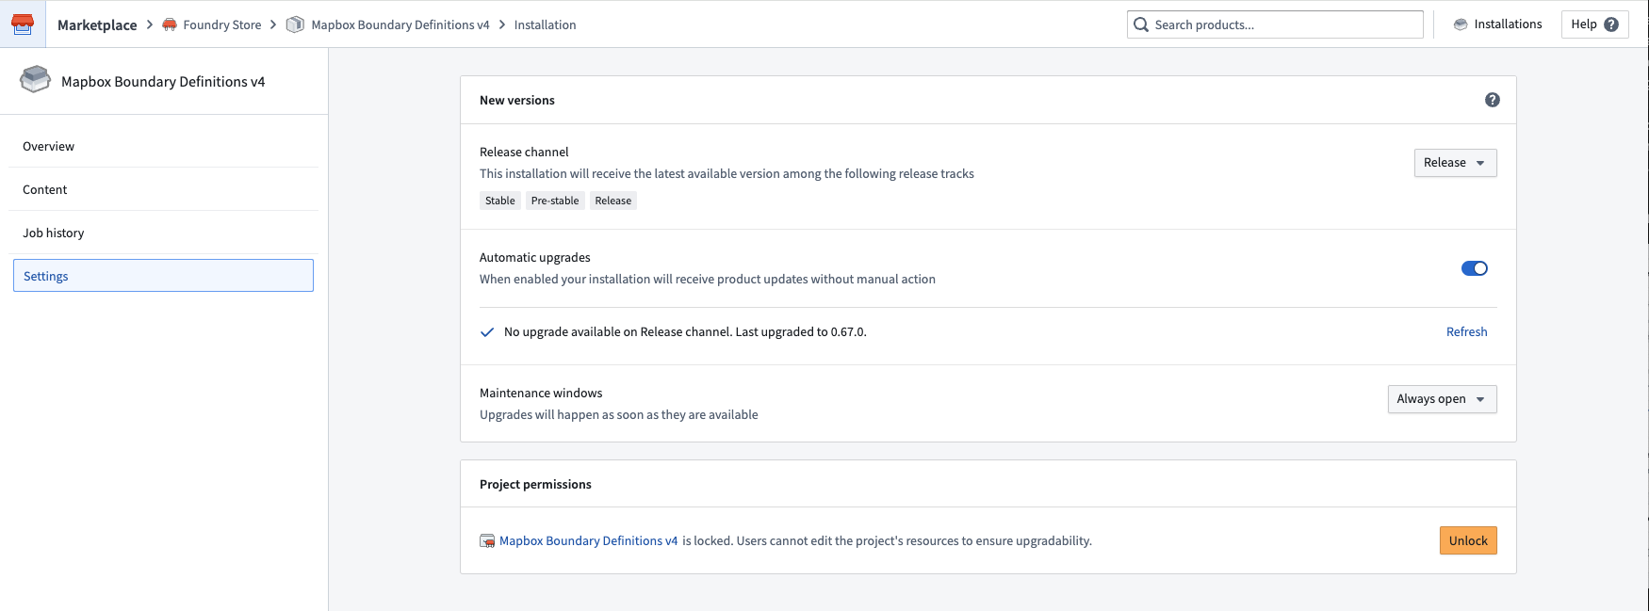Viewport: 1649px width, 611px height.
Task: Click the Release track tag
Action: click(x=613, y=201)
